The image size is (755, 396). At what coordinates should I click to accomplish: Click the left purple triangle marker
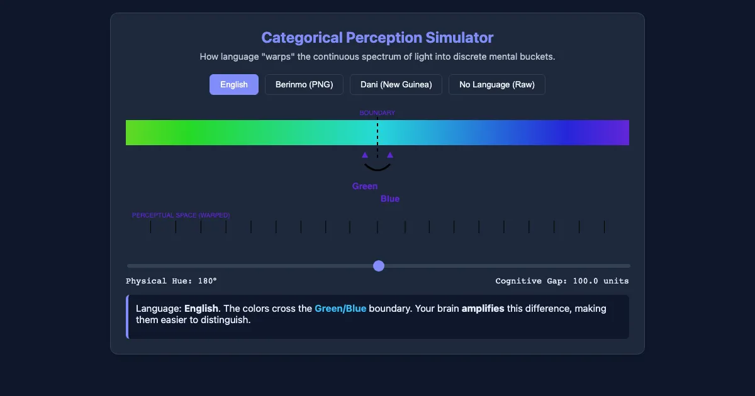pos(365,155)
